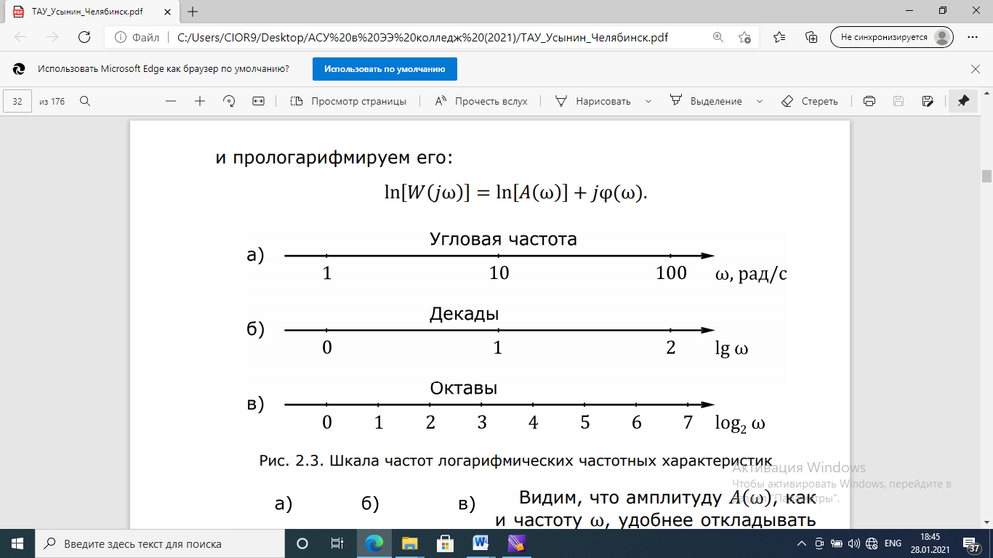This screenshot has width=993, height=558.
Task: Zoom out the PDF with minus icon
Action: [171, 101]
